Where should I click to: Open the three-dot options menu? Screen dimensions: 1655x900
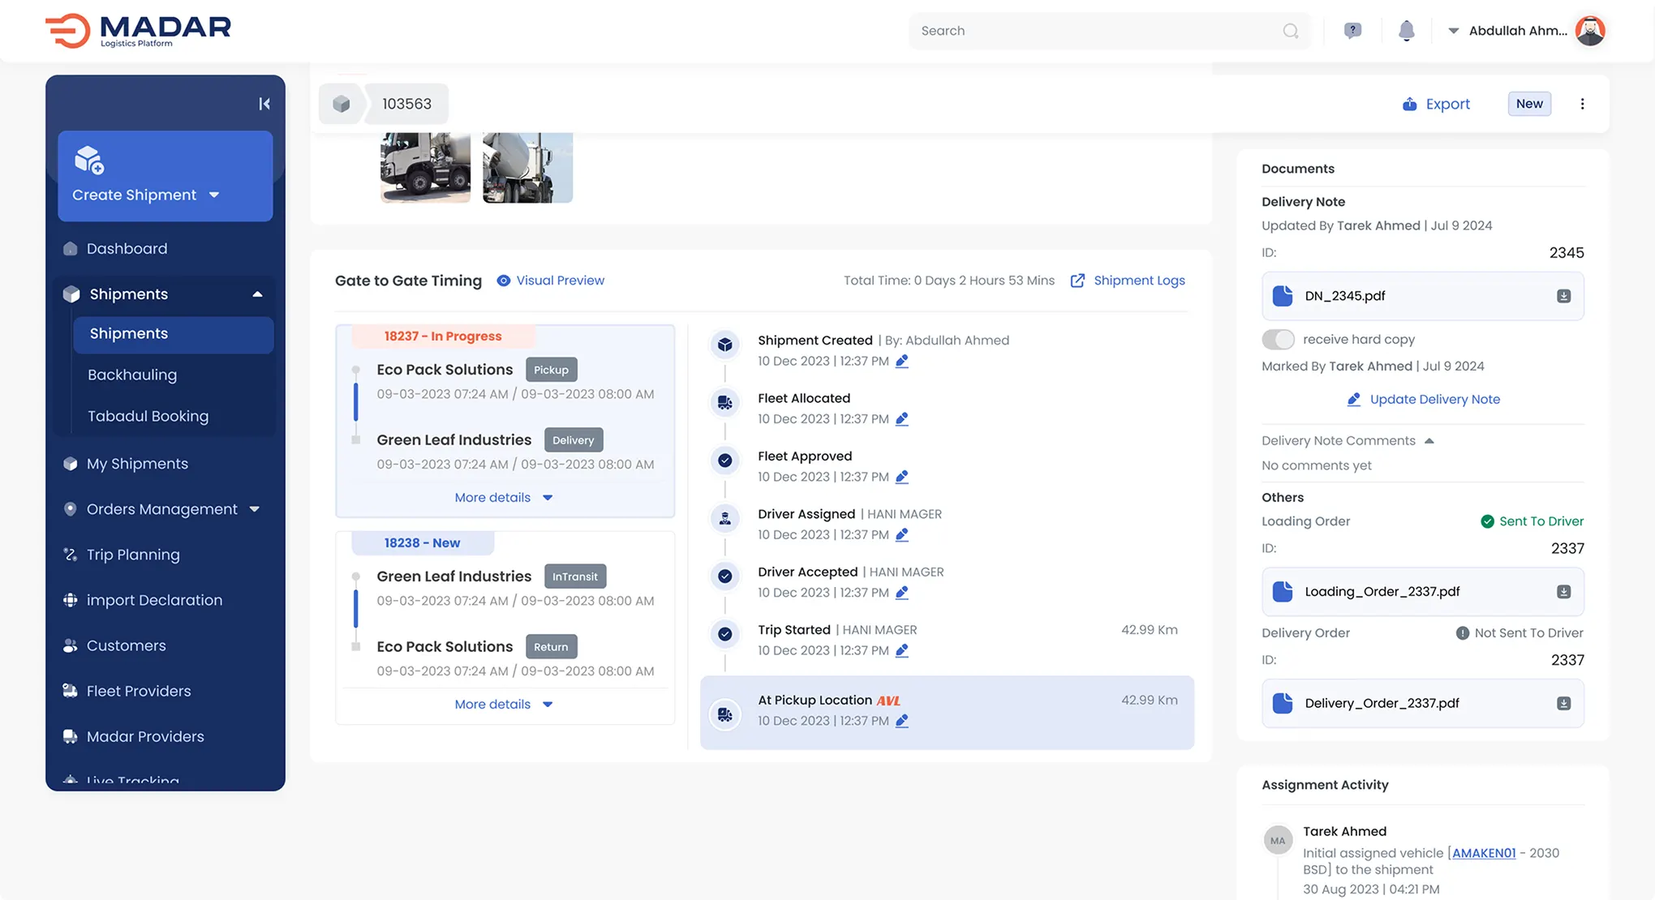[x=1582, y=104]
